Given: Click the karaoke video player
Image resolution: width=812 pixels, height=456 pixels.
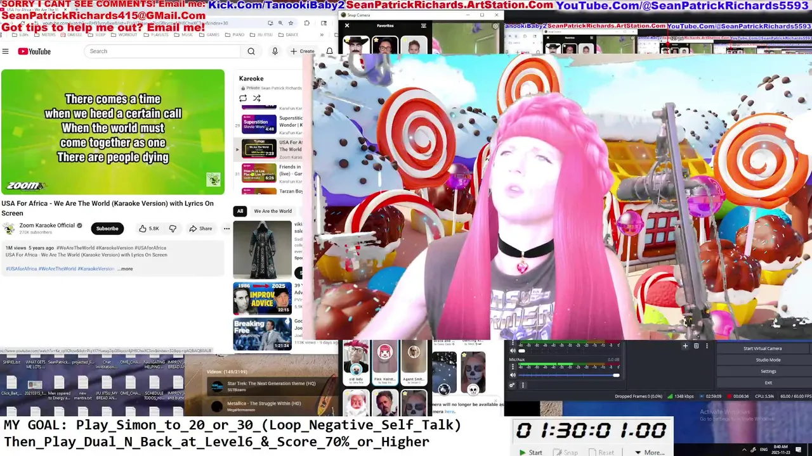Looking at the screenshot, I should coord(113,132).
